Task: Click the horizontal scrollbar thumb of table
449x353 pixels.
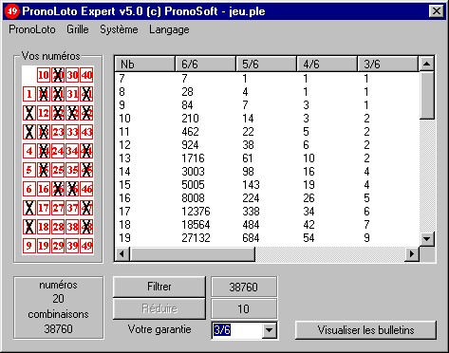Action: pyautogui.click(x=193, y=253)
